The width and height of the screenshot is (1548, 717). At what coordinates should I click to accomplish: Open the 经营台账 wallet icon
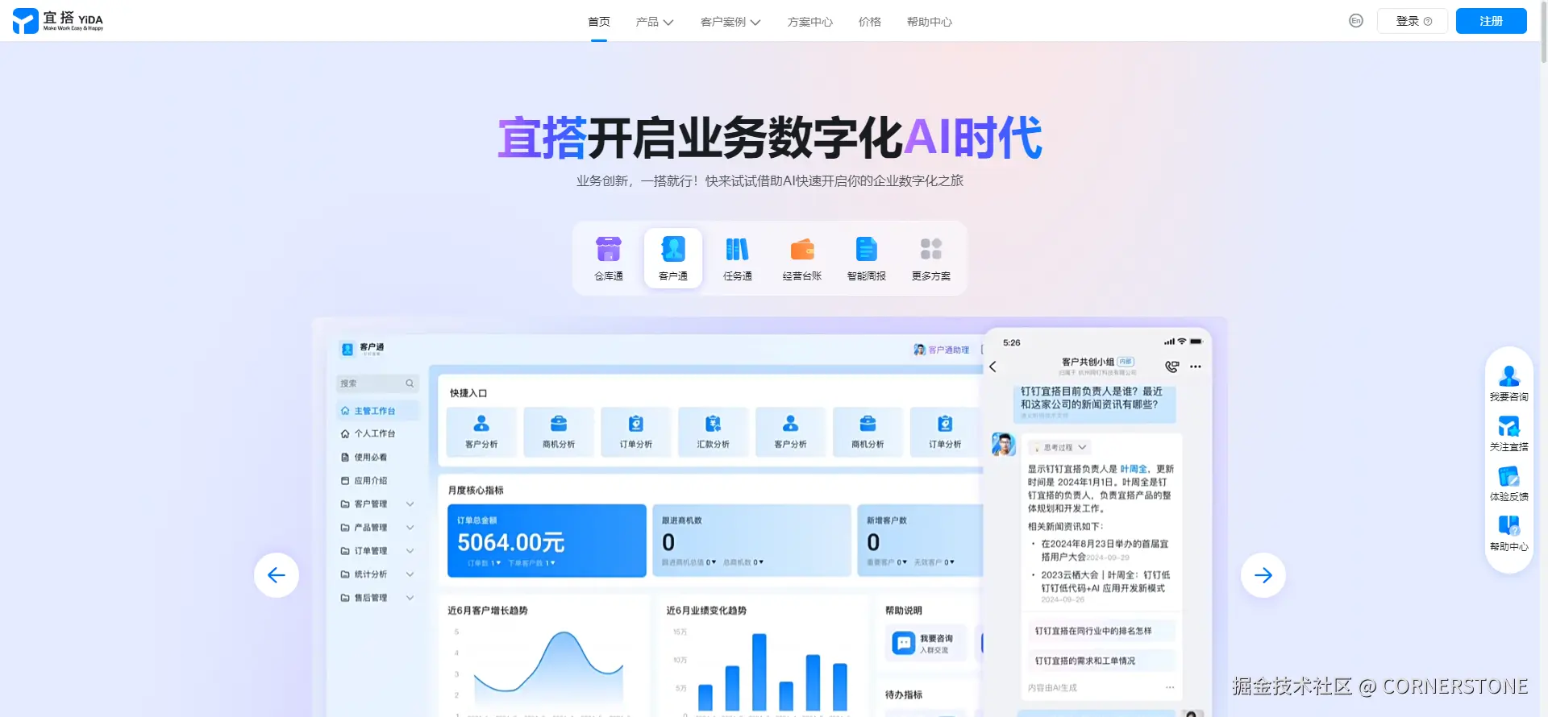click(x=802, y=249)
